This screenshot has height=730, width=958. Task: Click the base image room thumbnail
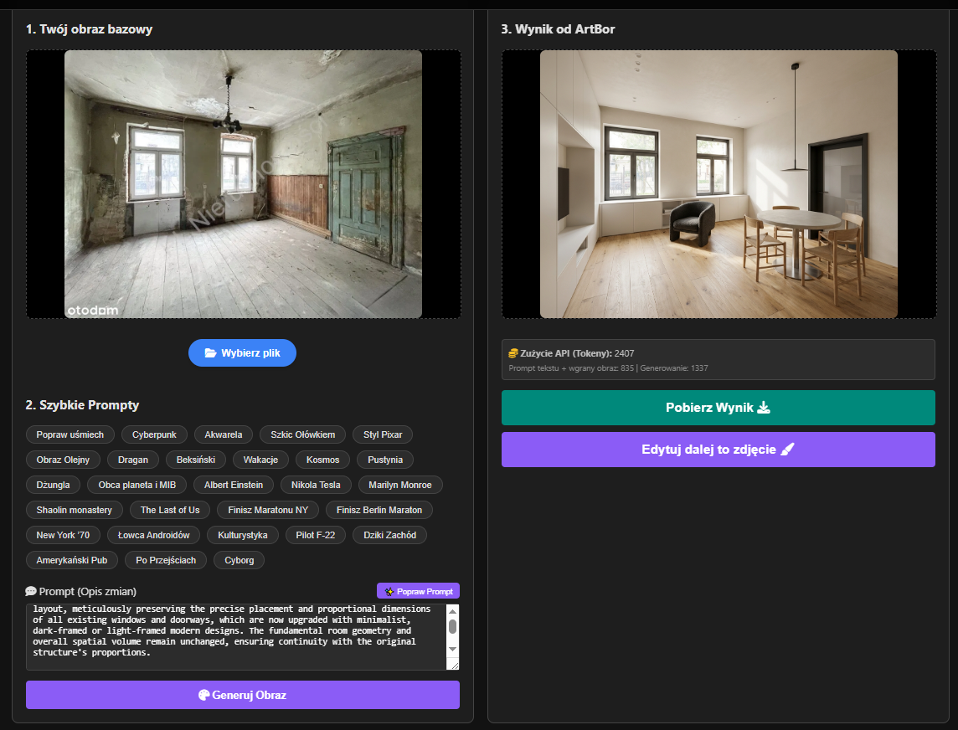(243, 184)
